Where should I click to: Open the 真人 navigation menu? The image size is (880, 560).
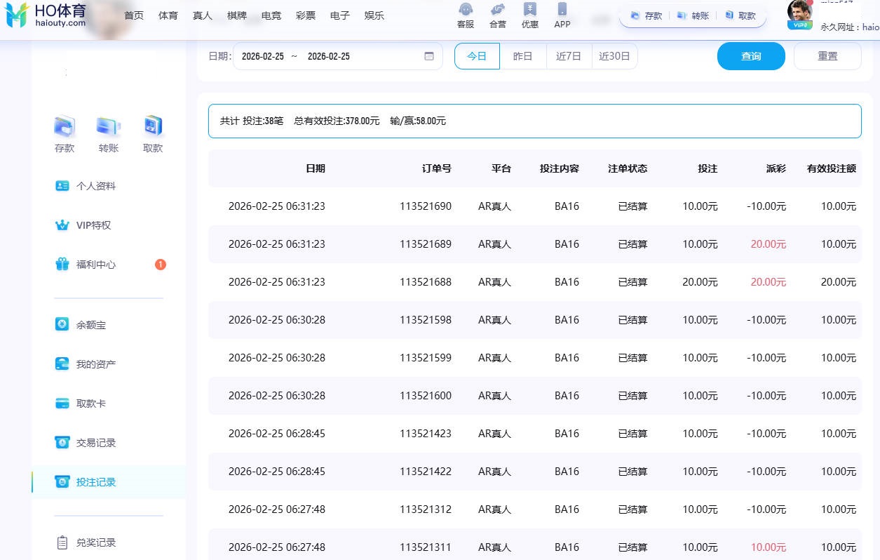coord(202,15)
